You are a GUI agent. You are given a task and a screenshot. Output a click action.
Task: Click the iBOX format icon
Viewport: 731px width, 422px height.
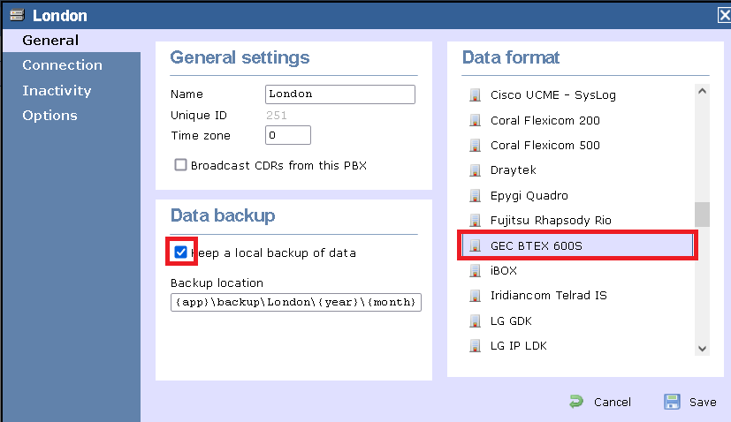pyautogui.click(x=475, y=270)
